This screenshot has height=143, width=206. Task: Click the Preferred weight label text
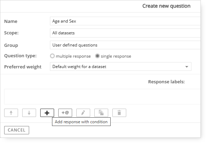pyautogui.click(x=23, y=67)
